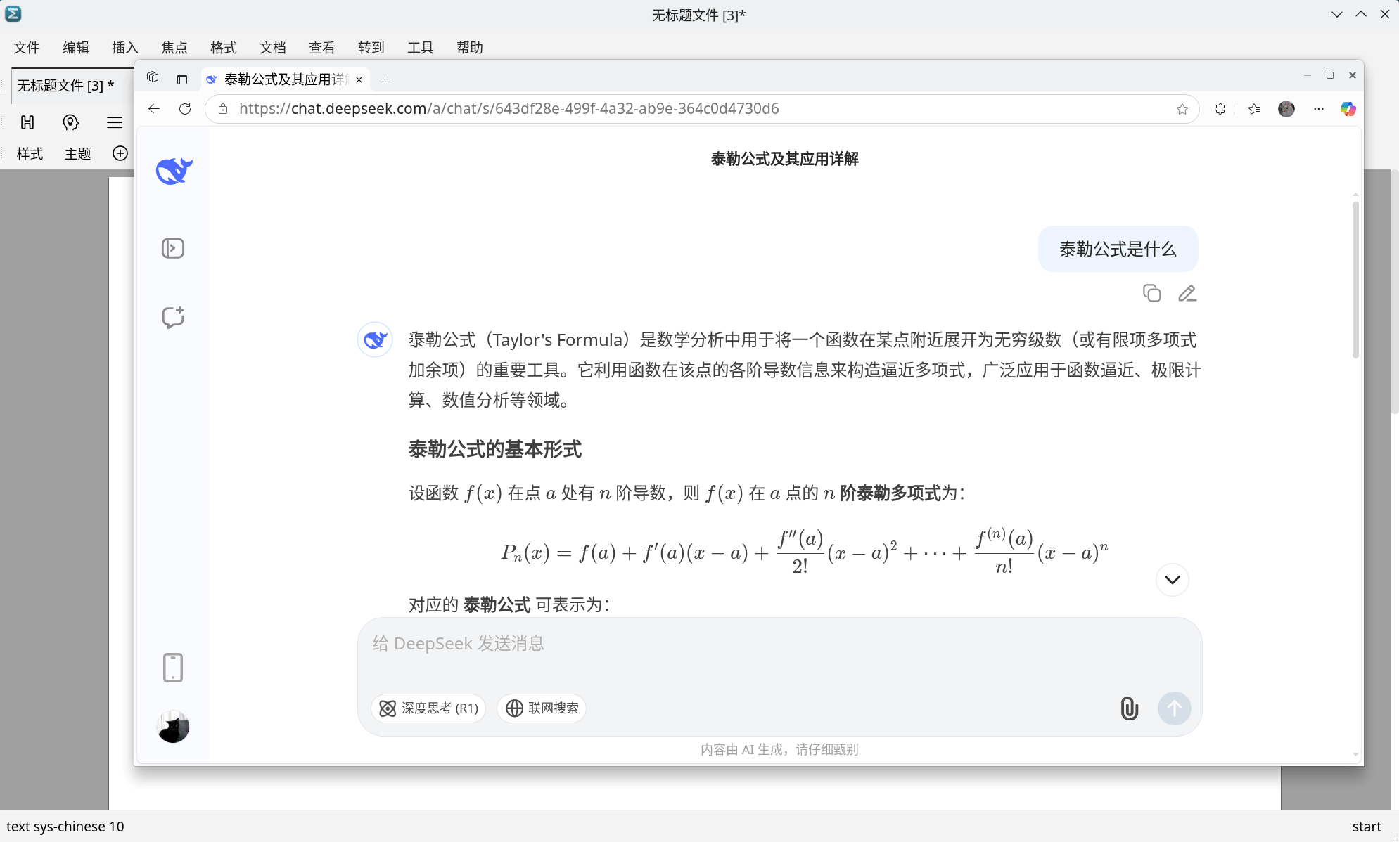
Task: Bookmark this page with the star icon
Action: tap(1182, 109)
